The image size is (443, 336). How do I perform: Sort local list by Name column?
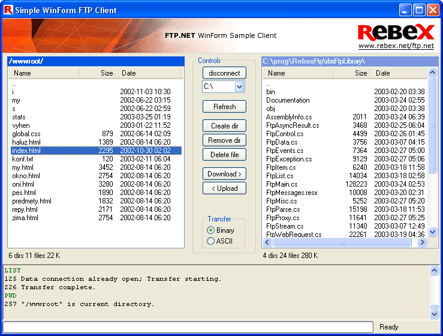point(298,73)
